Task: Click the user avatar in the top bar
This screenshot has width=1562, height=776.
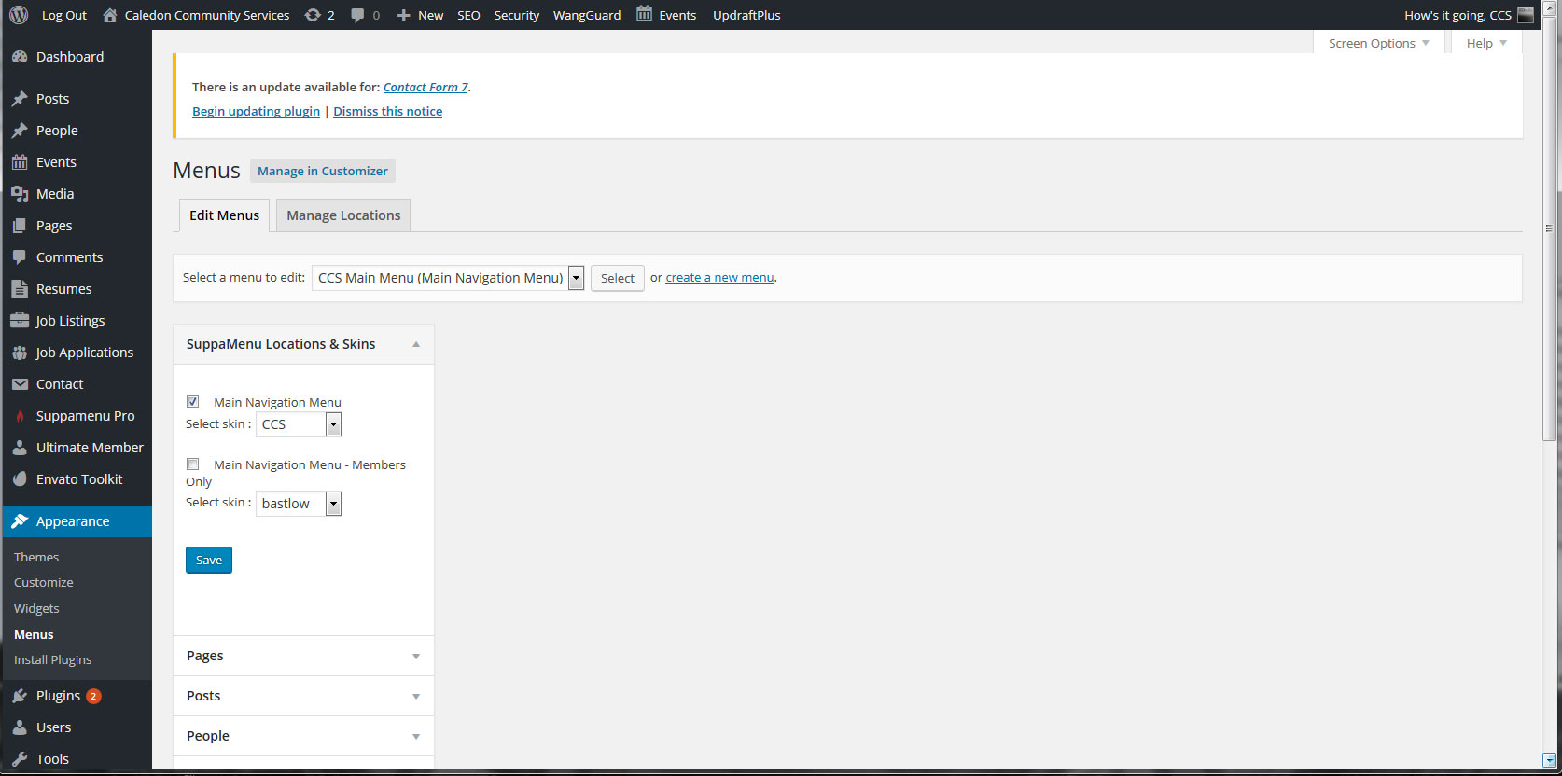Action: [1526, 15]
